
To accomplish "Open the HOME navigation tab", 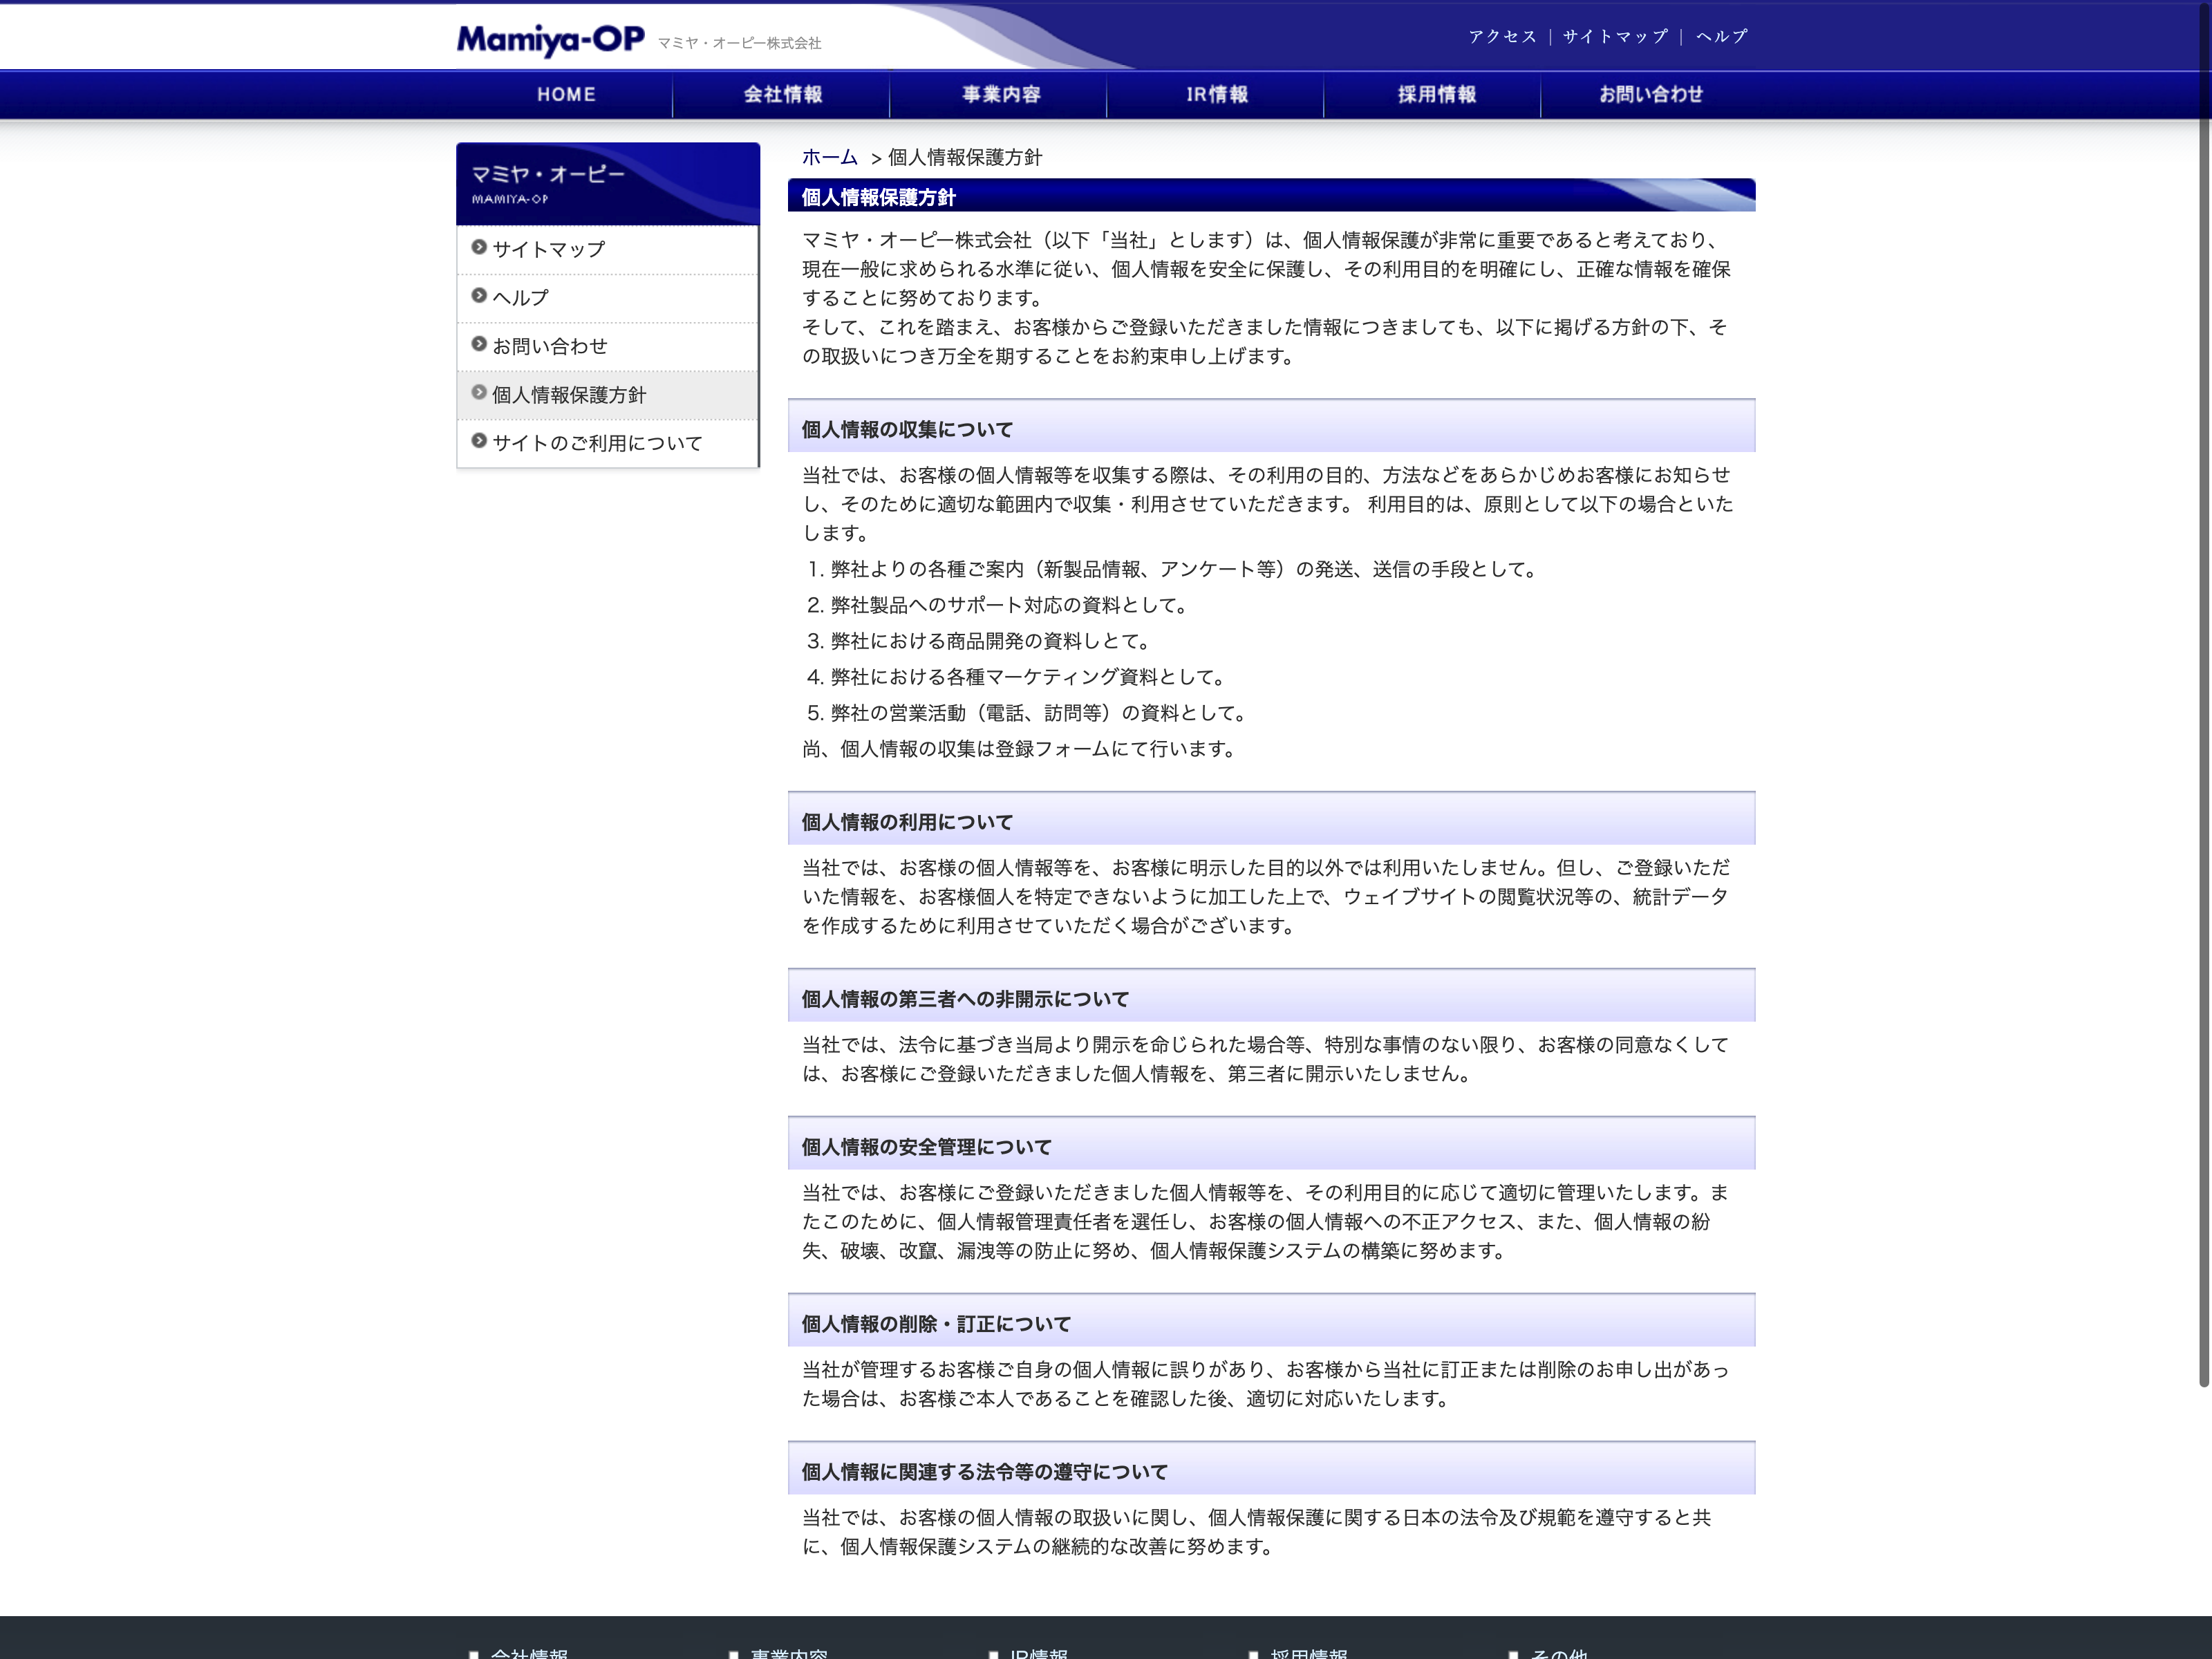I will 566,95.
